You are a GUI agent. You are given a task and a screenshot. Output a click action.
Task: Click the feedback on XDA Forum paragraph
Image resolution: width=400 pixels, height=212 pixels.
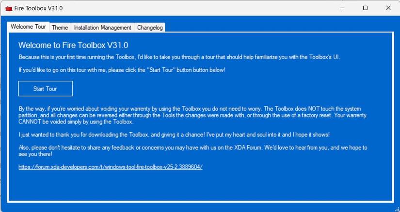pos(193,151)
